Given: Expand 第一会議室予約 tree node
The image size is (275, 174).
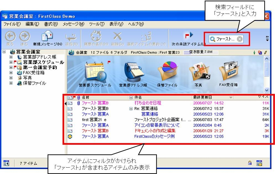Looking at the screenshot, I should (x=11, y=67).
